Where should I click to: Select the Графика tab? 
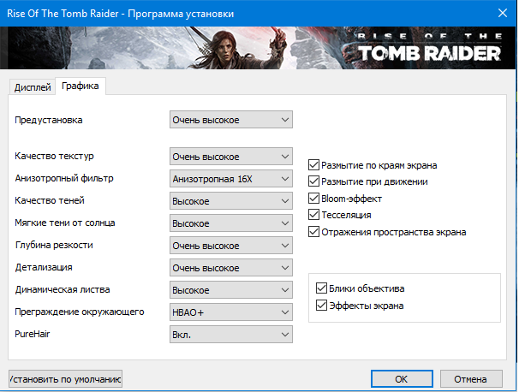click(x=81, y=86)
